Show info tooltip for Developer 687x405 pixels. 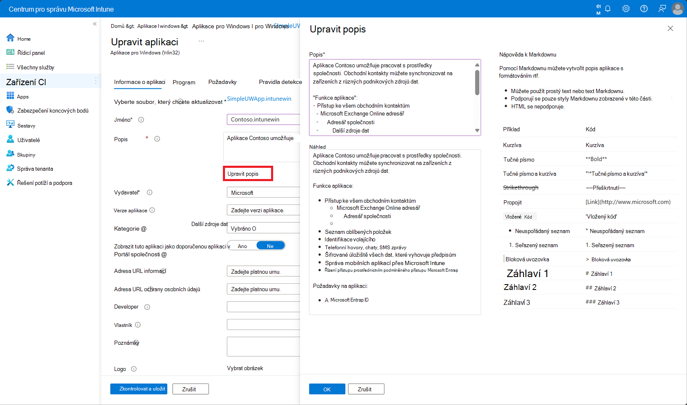[x=147, y=307]
